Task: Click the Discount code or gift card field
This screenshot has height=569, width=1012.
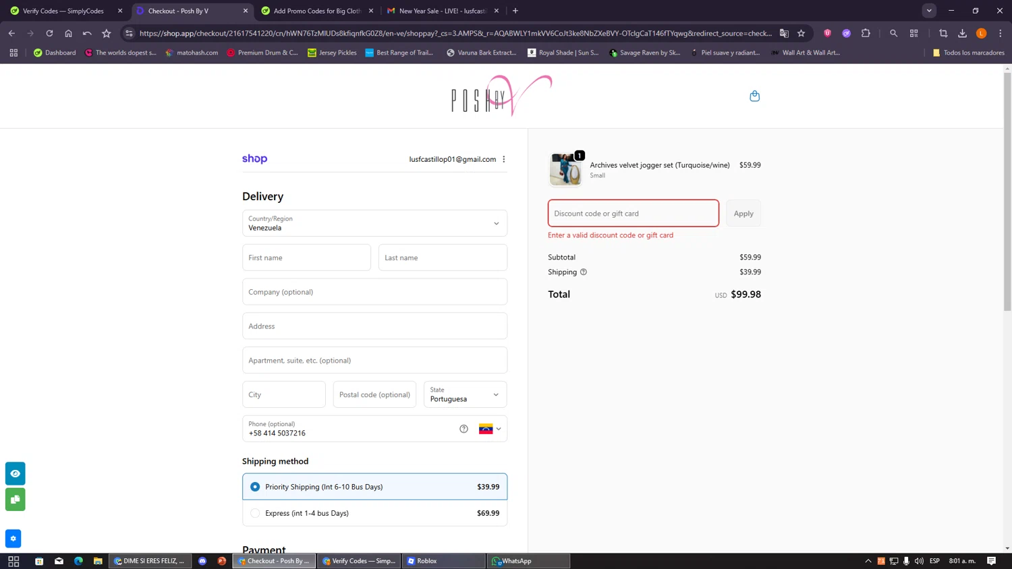Action: (634, 213)
